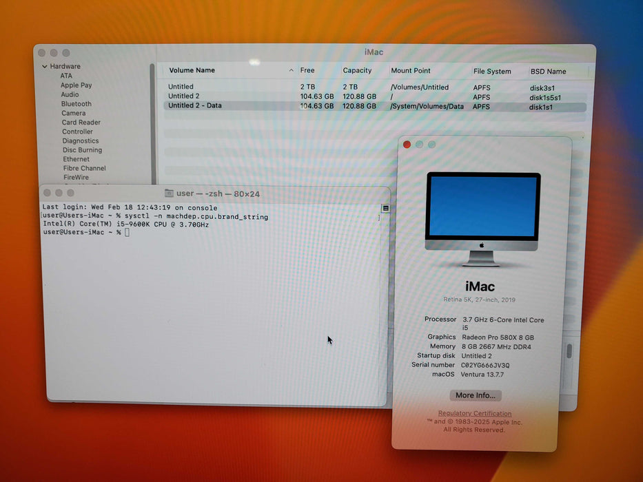The width and height of the screenshot is (643, 482).
Task: Select ATA in the Hardware list
Action: [66, 76]
